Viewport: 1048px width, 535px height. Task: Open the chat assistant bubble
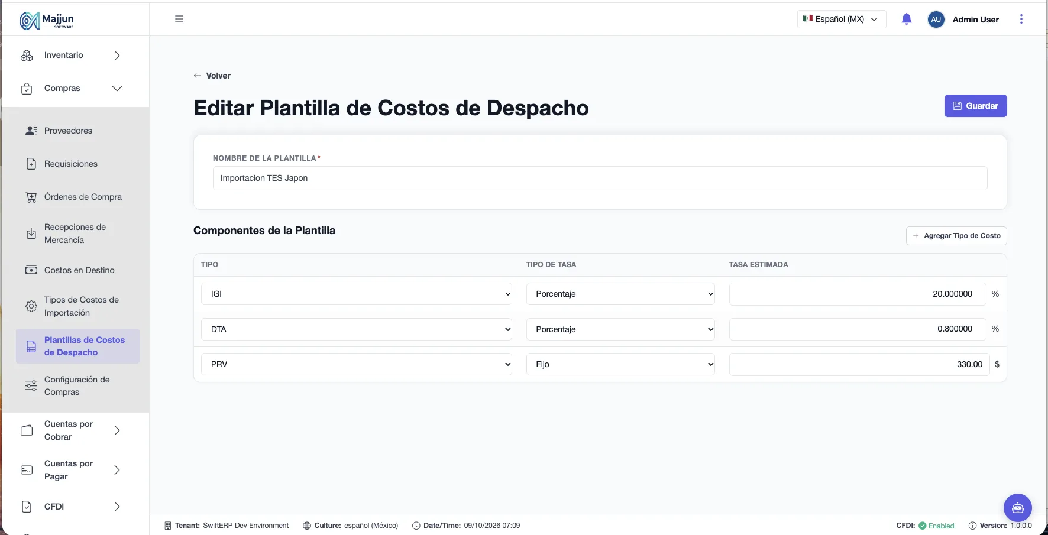1017,508
